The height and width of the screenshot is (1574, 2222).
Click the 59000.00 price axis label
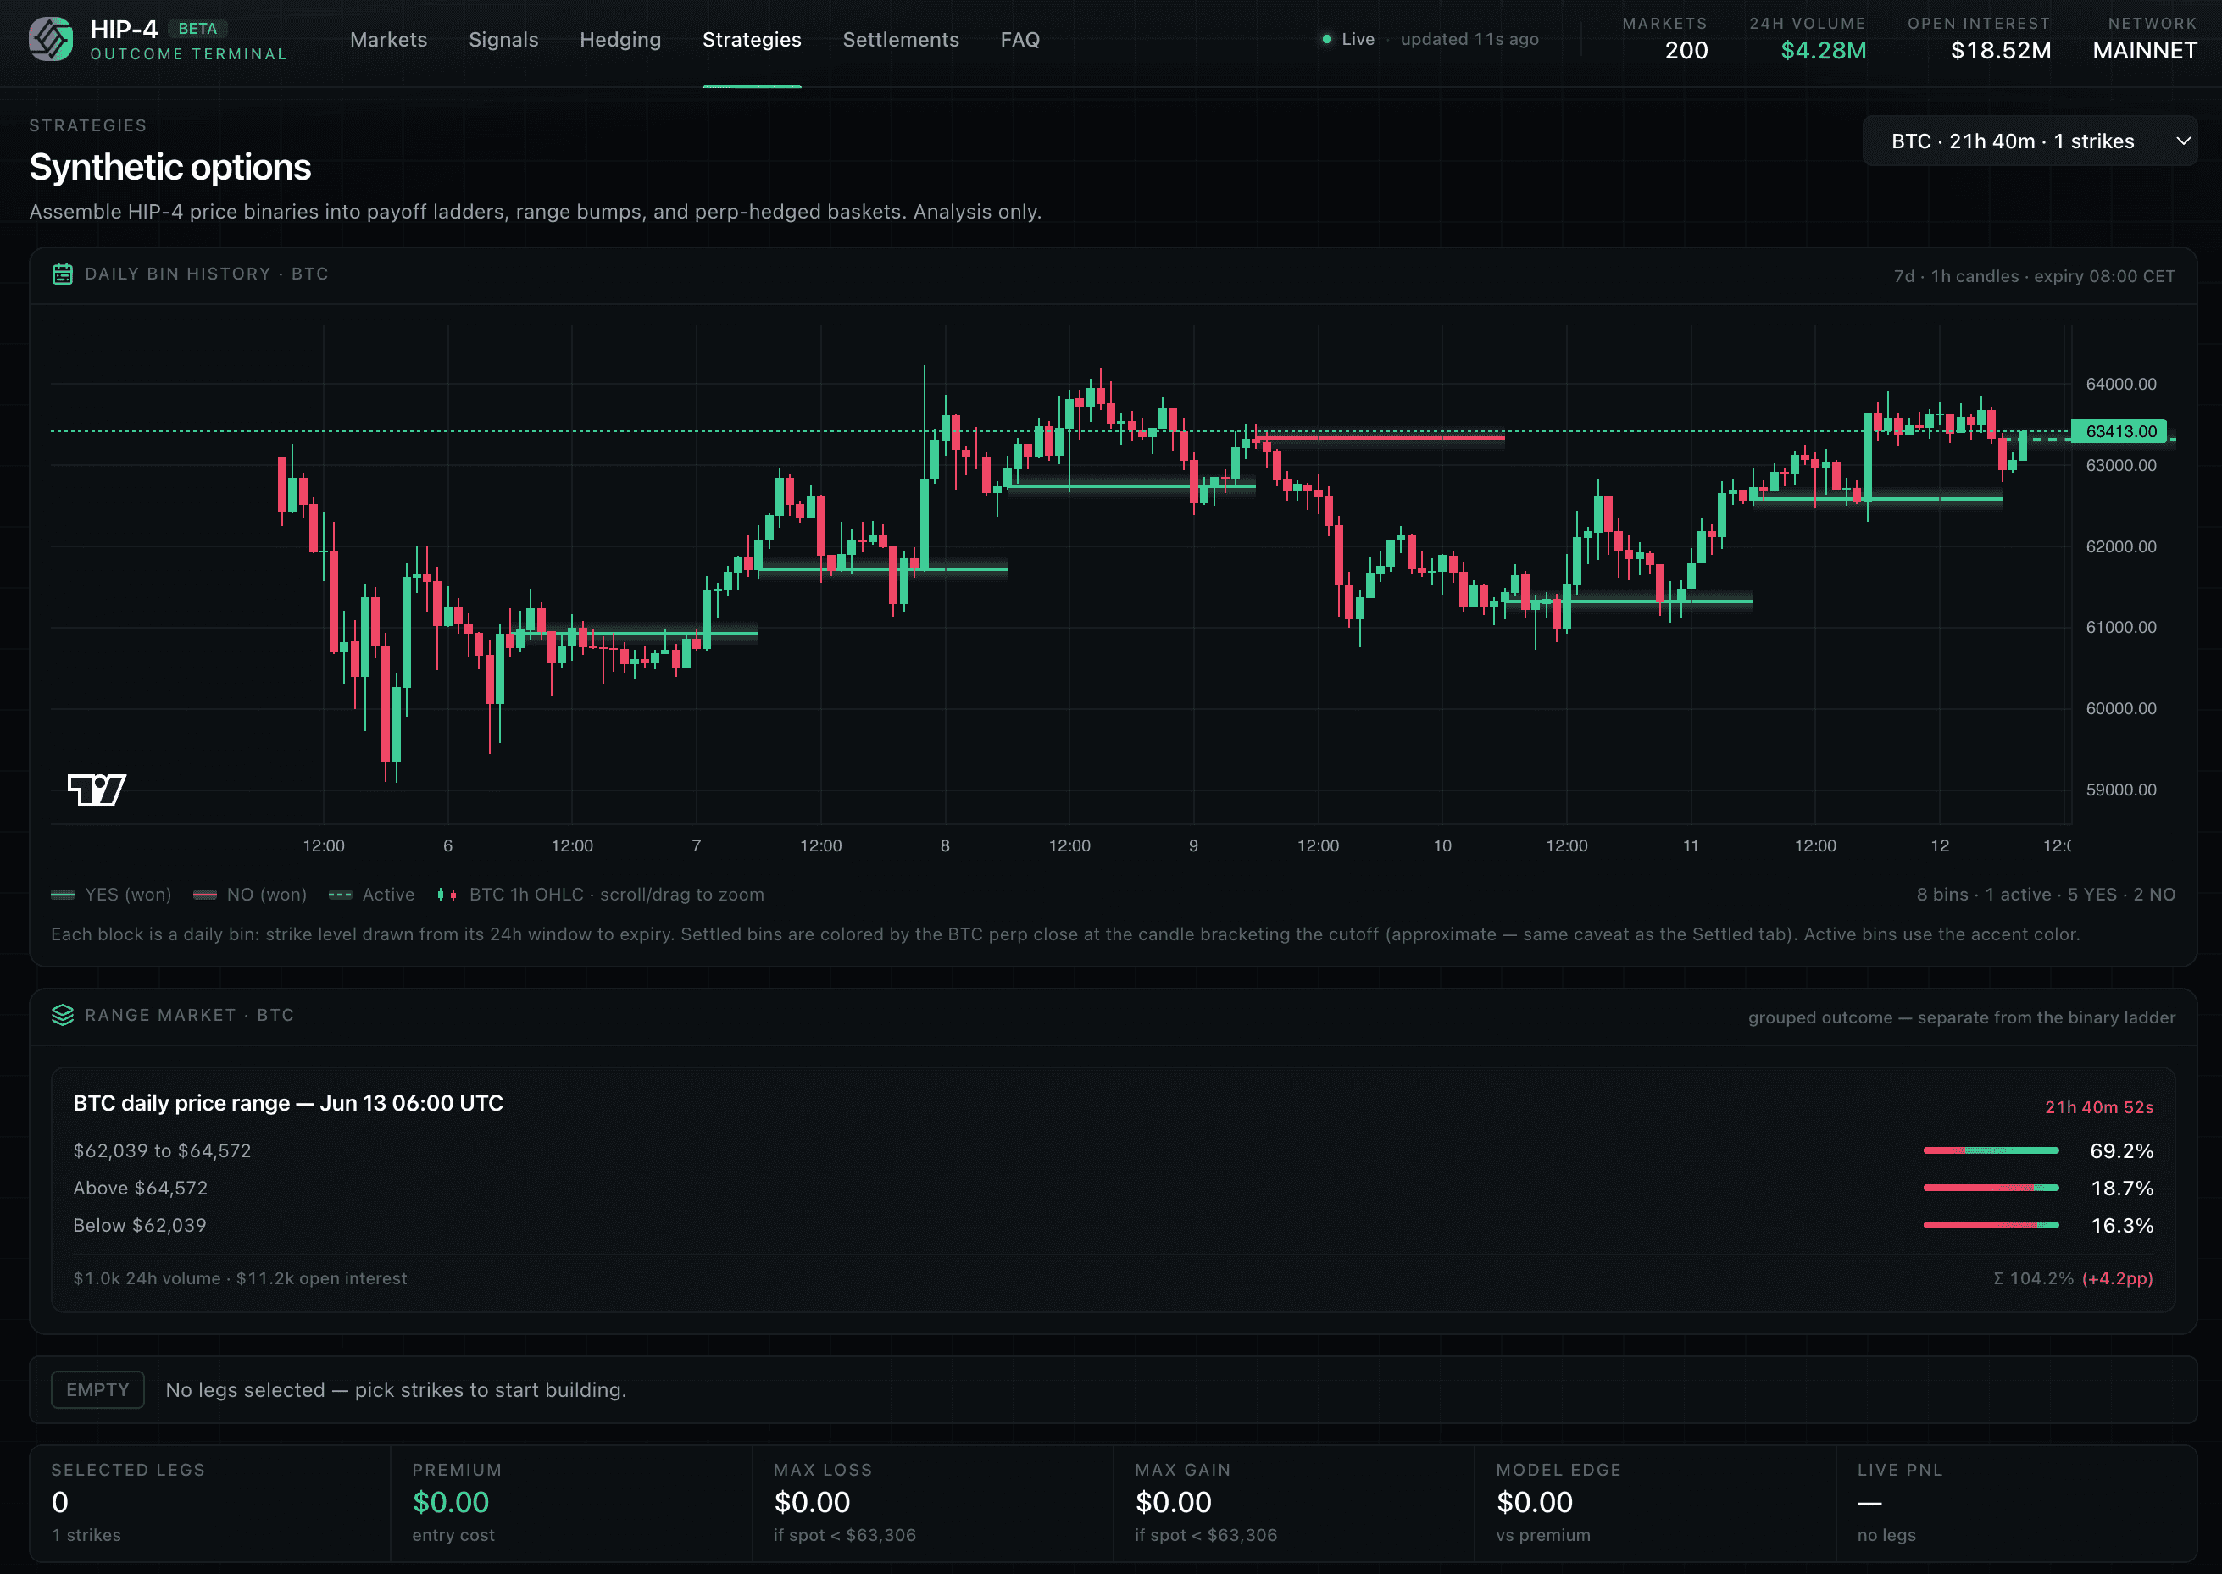coord(2121,790)
